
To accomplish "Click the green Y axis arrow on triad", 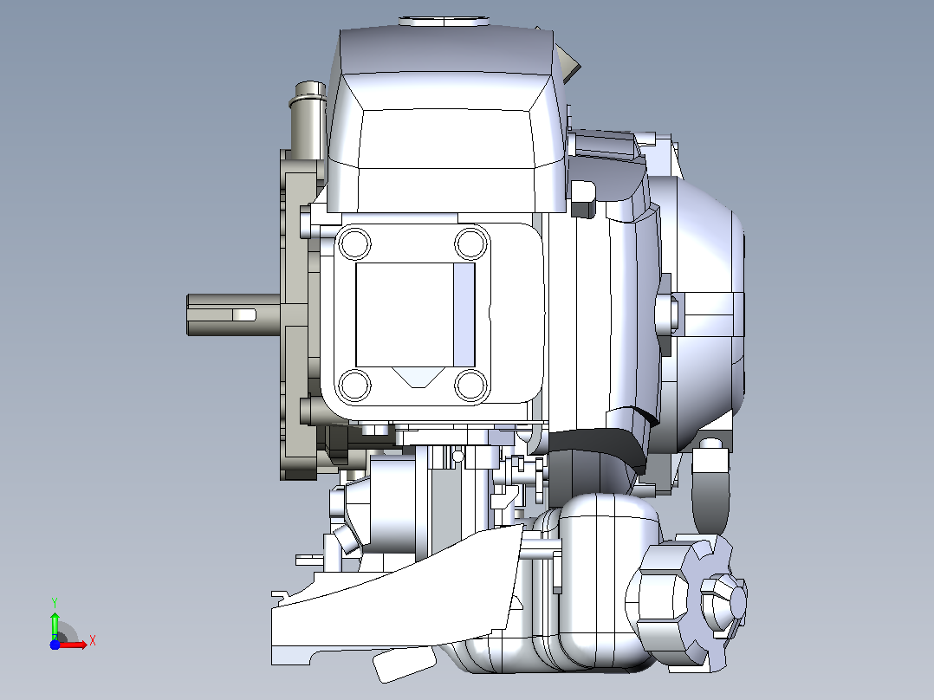I will tap(55, 625).
